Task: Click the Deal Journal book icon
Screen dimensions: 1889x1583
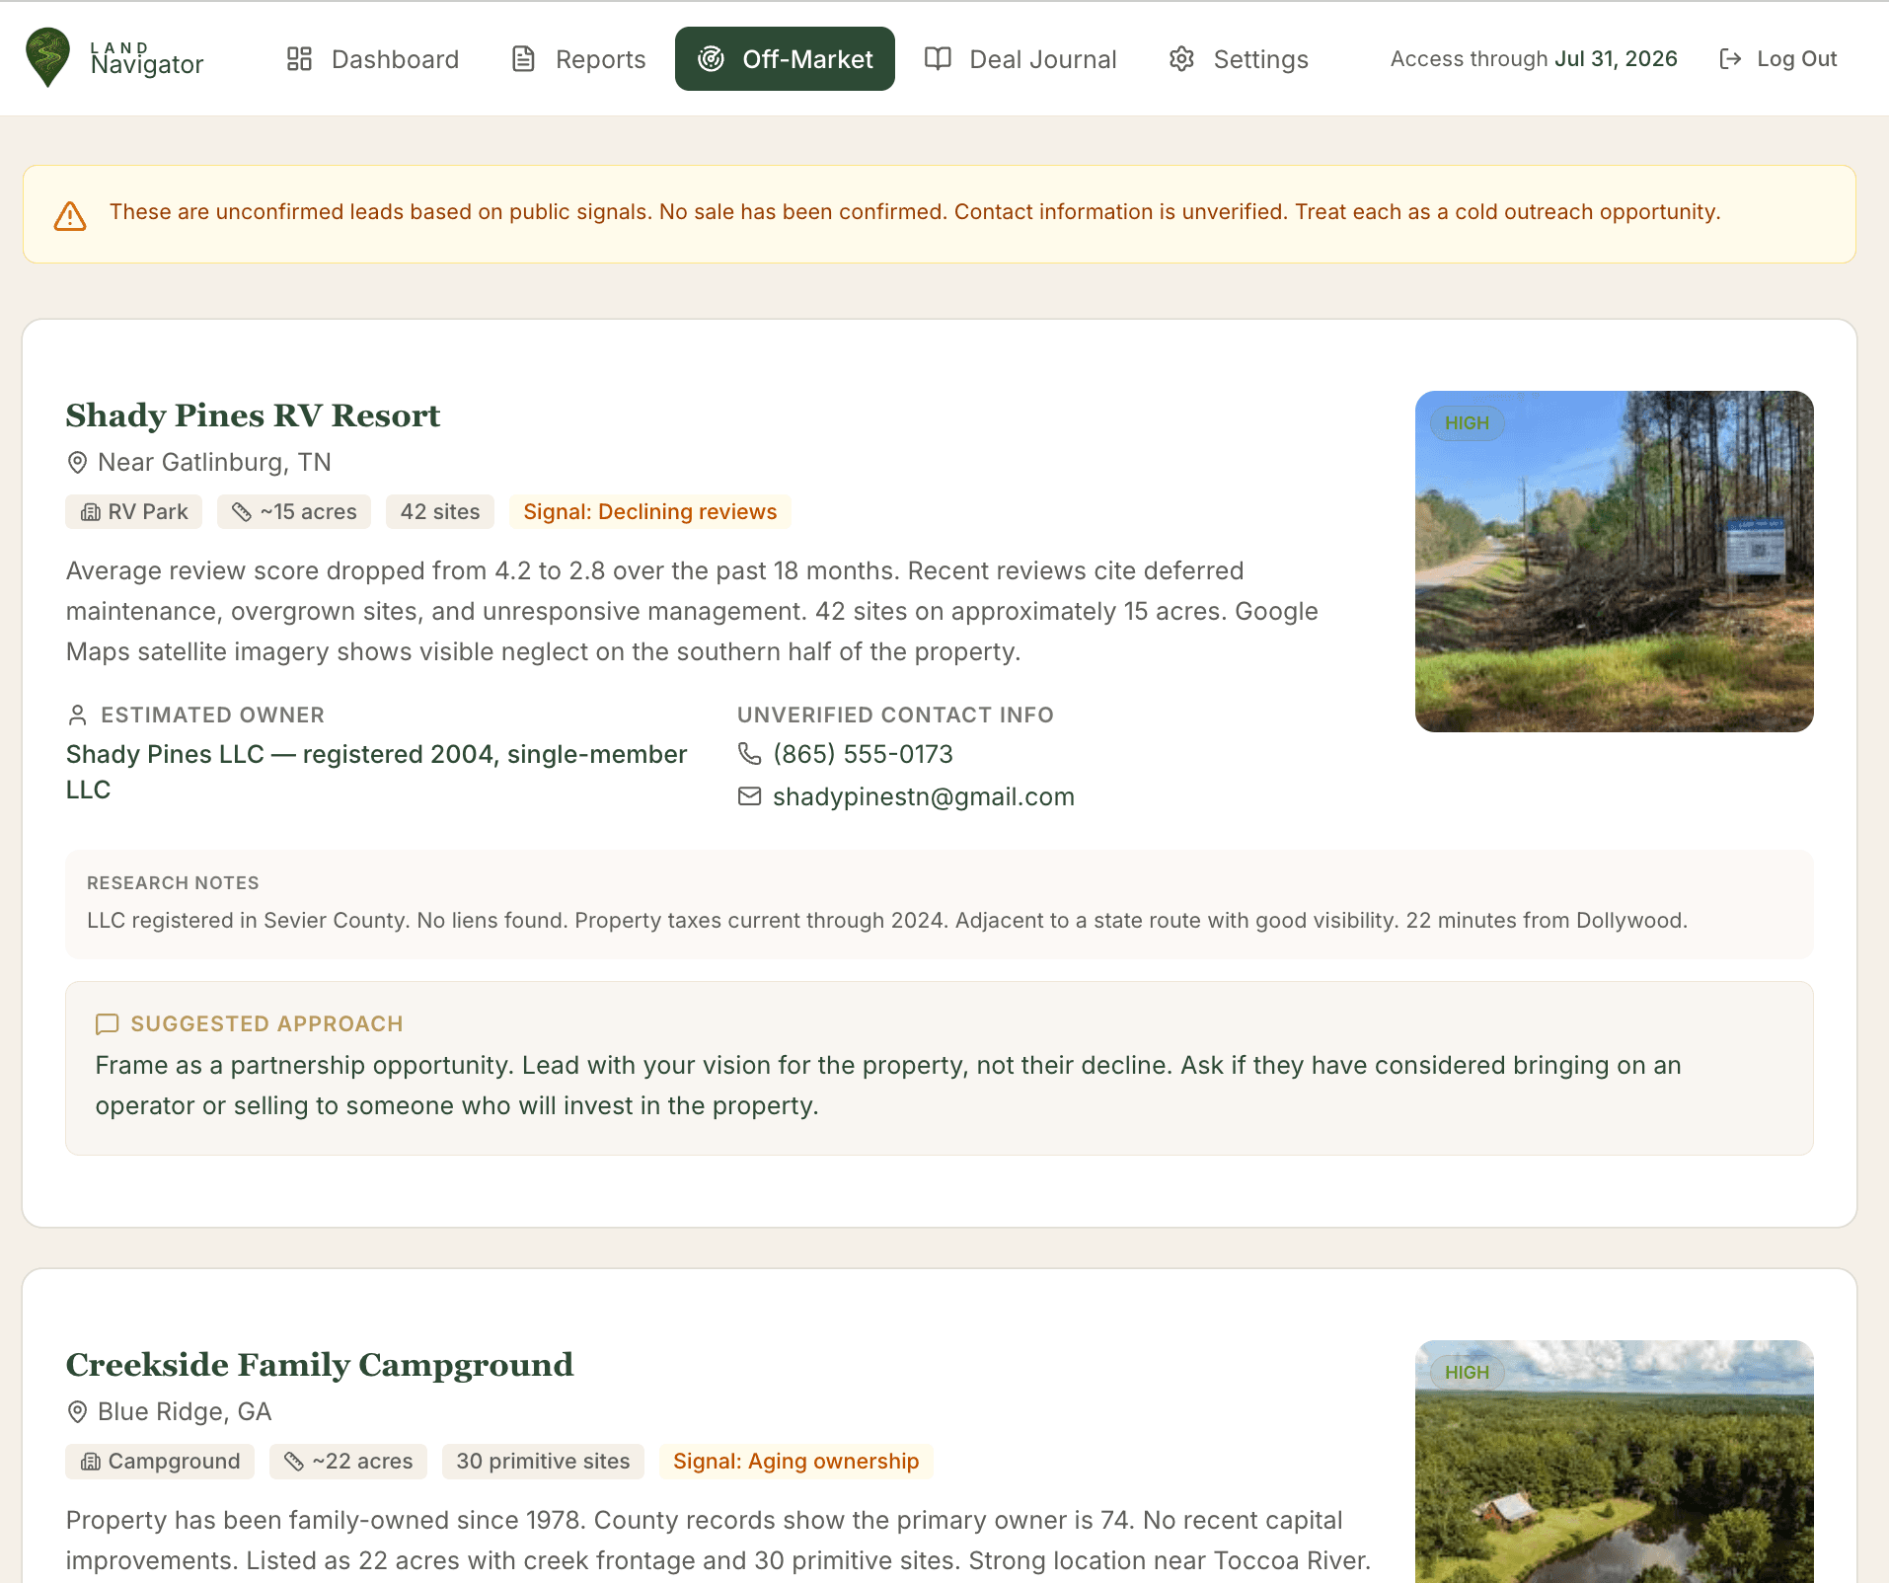Action: pyautogui.click(x=938, y=59)
